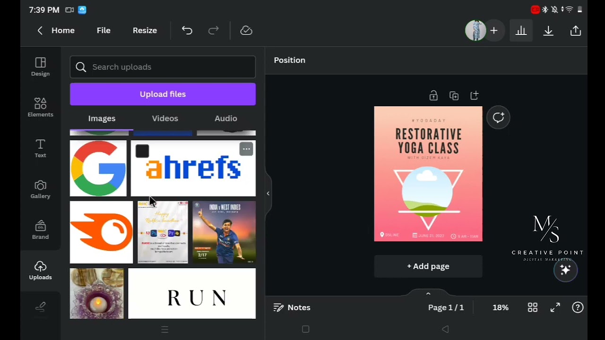The height and width of the screenshot is (340, 605).
Task: Enter fullscreen present mode
Action: point(555,307)
